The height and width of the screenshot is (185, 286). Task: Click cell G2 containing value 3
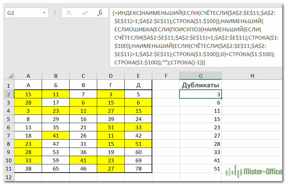click(x=200, y=94)
